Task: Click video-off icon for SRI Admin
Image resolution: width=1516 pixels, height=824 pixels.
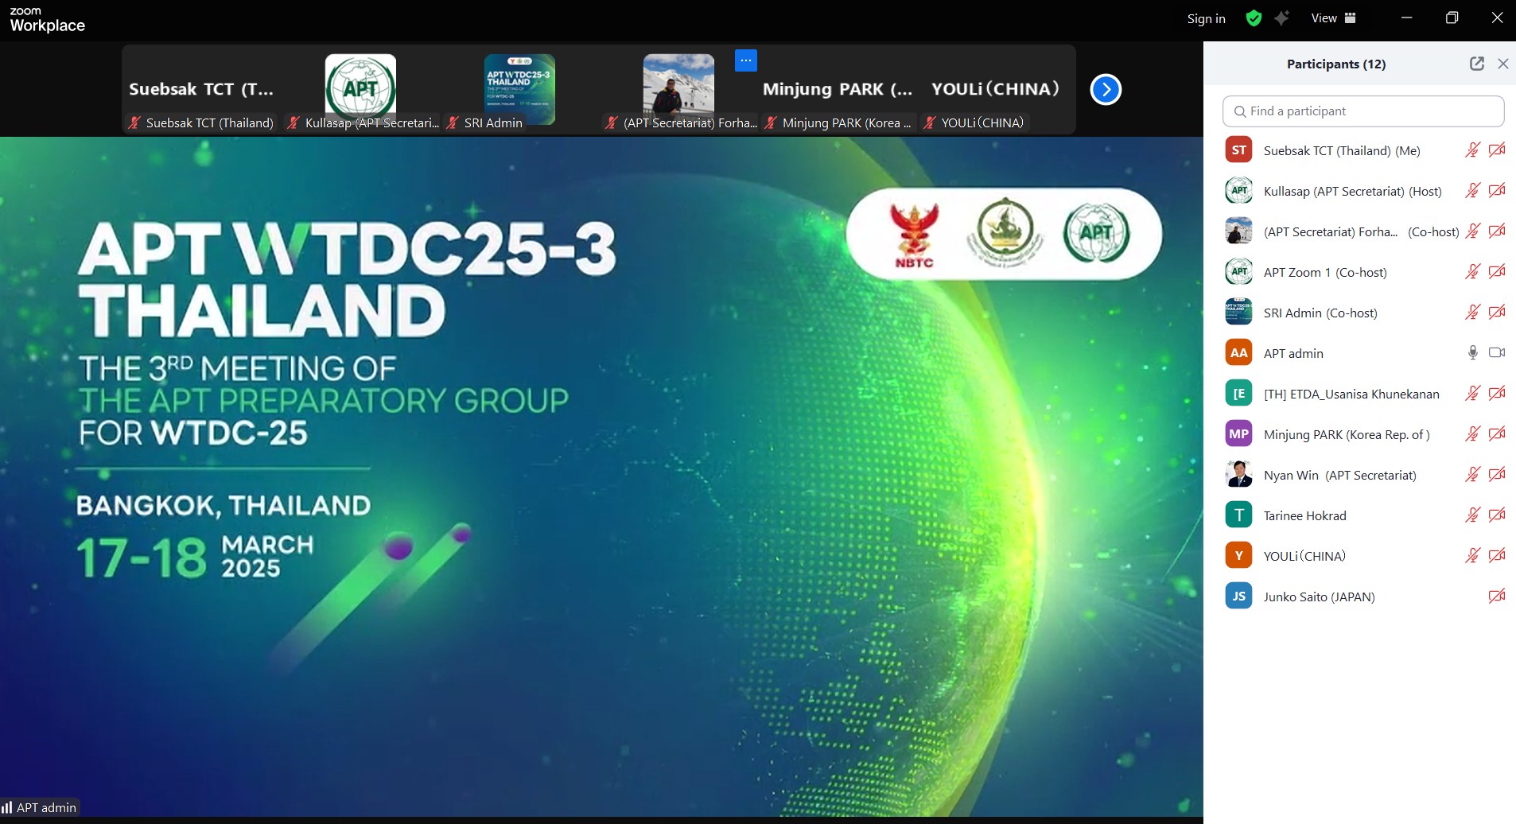Action: click(1497, 312)
